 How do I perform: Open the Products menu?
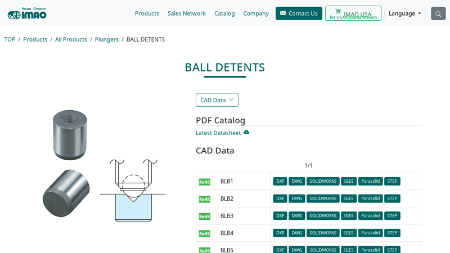(x=147, y=13)
